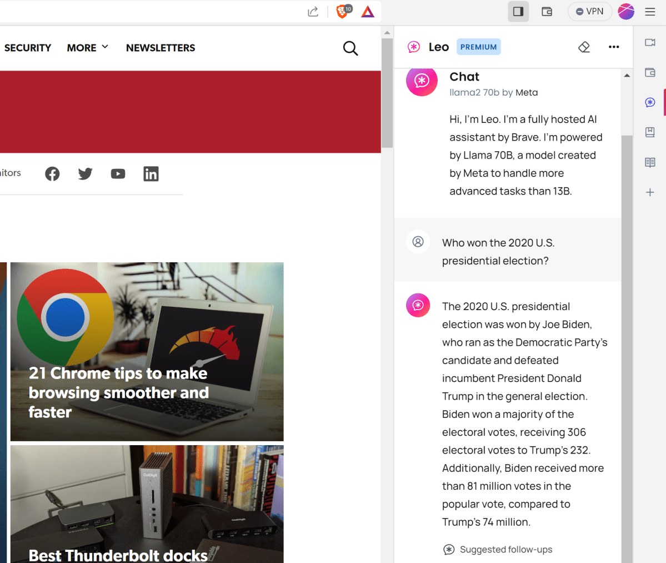Open Brave Talk in sidebar
Screen dimensions: 666x563
click(x=650, y=42)
